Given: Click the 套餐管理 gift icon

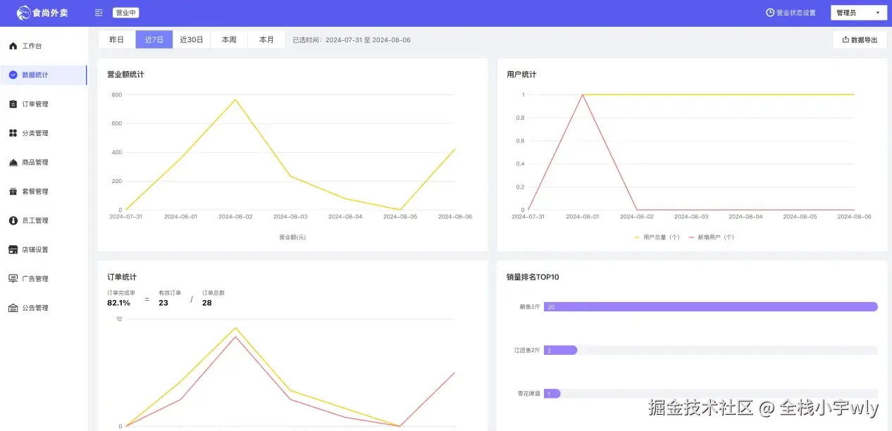Looking at the screenshot, I should coord(13,192).
